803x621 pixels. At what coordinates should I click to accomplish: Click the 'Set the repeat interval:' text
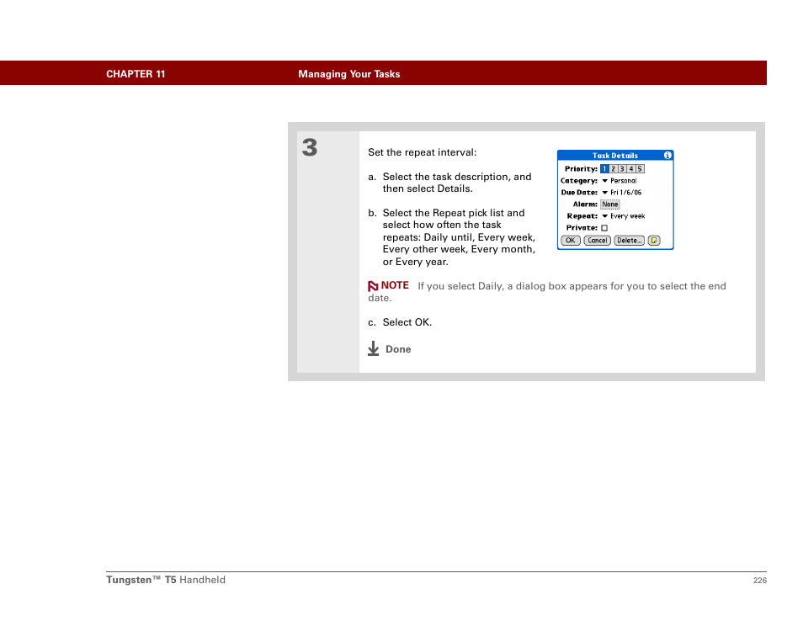coord(423,152)
